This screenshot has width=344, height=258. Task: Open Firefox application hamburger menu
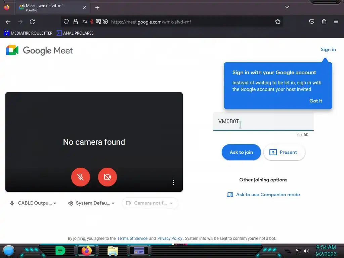coord(336,21)
